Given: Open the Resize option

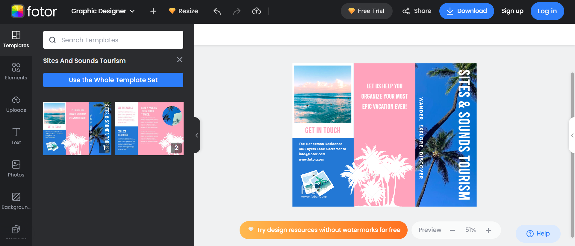Looking at the screenshot, I should coord(184,11).
